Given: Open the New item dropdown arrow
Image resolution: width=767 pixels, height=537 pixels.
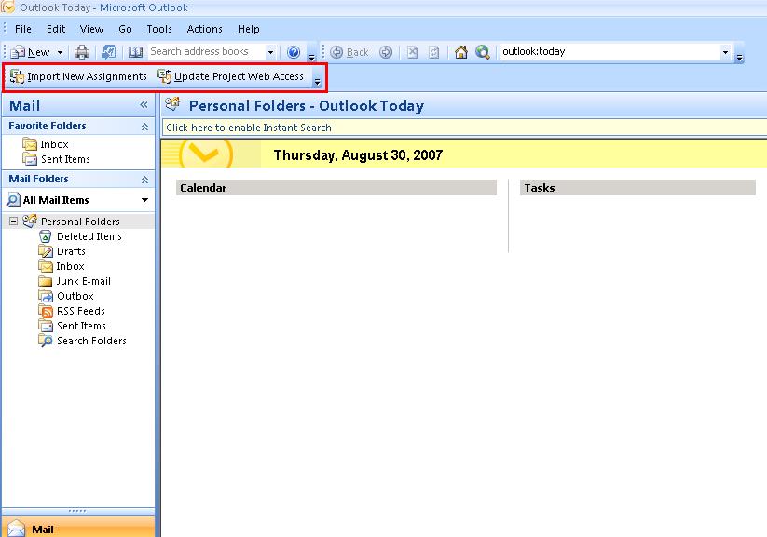Looking at the screenshot, I should 60,52.
